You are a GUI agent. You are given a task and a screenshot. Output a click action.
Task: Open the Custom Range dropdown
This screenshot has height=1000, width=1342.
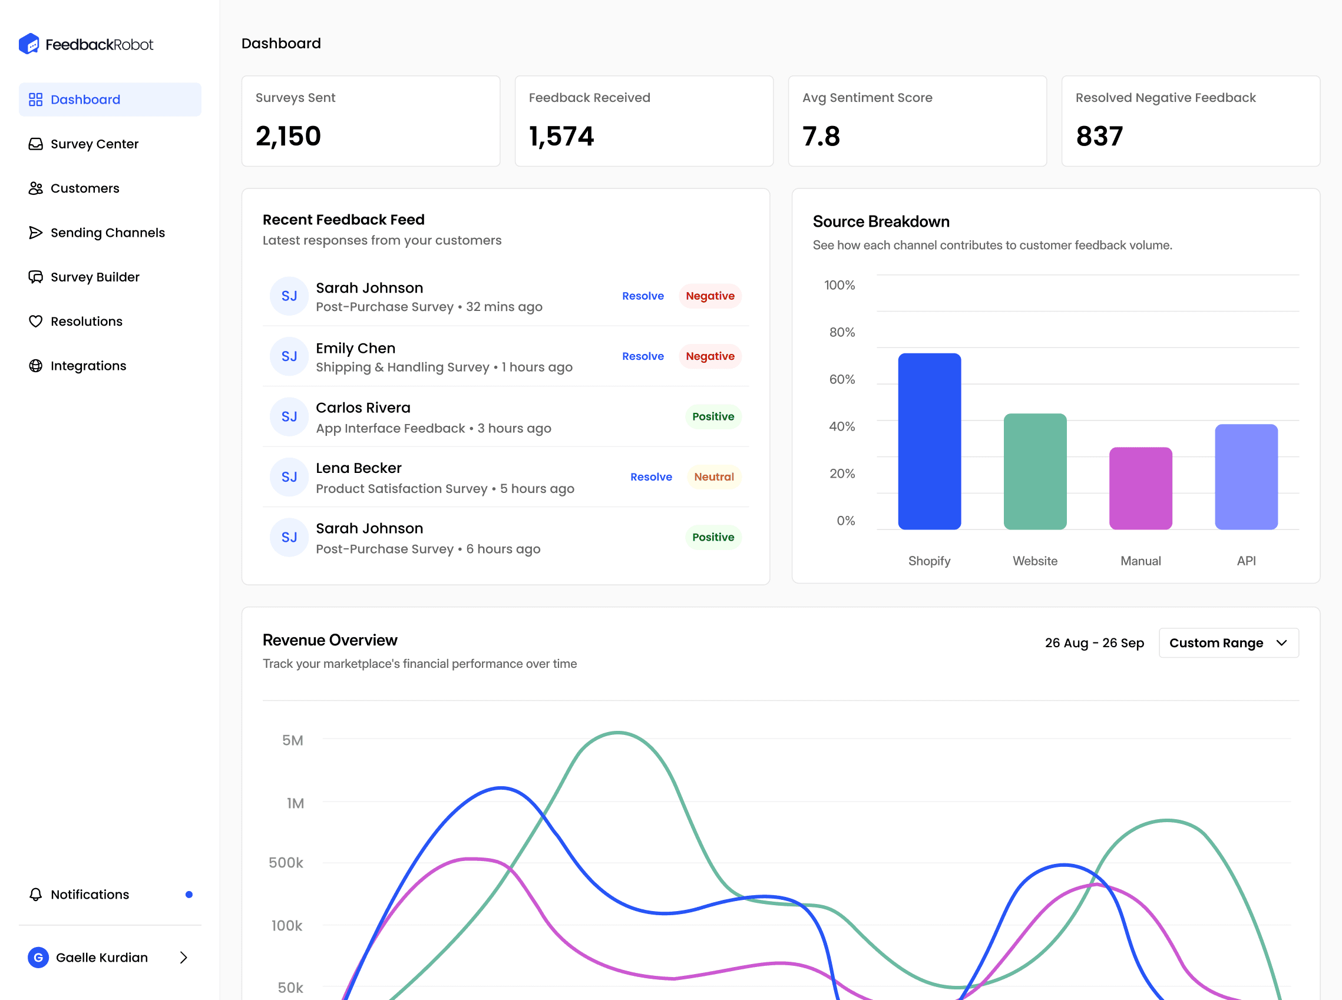(1229, 643)
